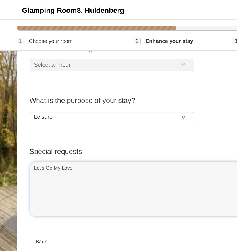The image size is (237, 251).
Task: Click the step 1 number badge
Action: click(20, 41)
